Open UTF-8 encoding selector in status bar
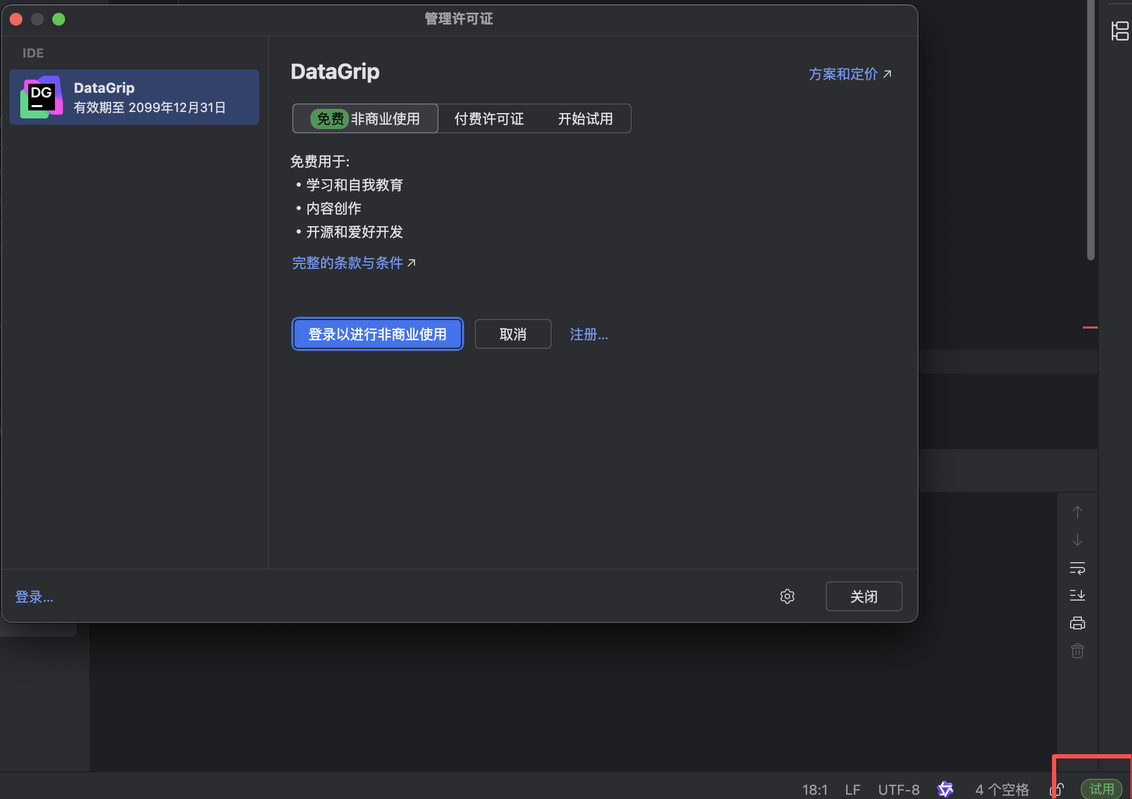The height and width of the screenshot is (799, 1132). point(898,789)
